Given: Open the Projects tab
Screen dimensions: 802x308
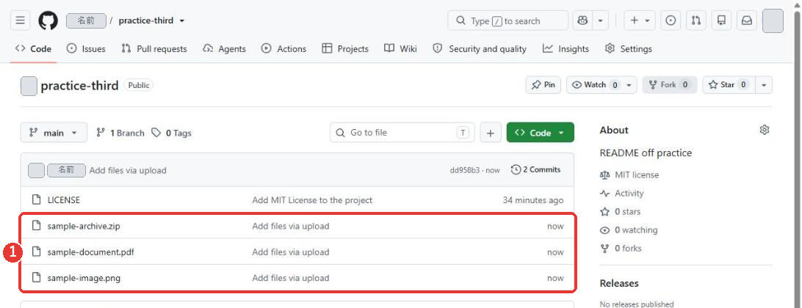Looking at the screenshot, I should 344,48.
